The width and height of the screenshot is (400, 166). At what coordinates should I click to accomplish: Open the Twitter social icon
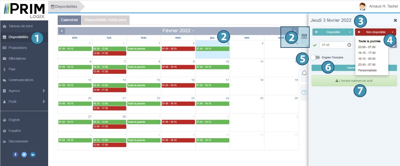24,155
